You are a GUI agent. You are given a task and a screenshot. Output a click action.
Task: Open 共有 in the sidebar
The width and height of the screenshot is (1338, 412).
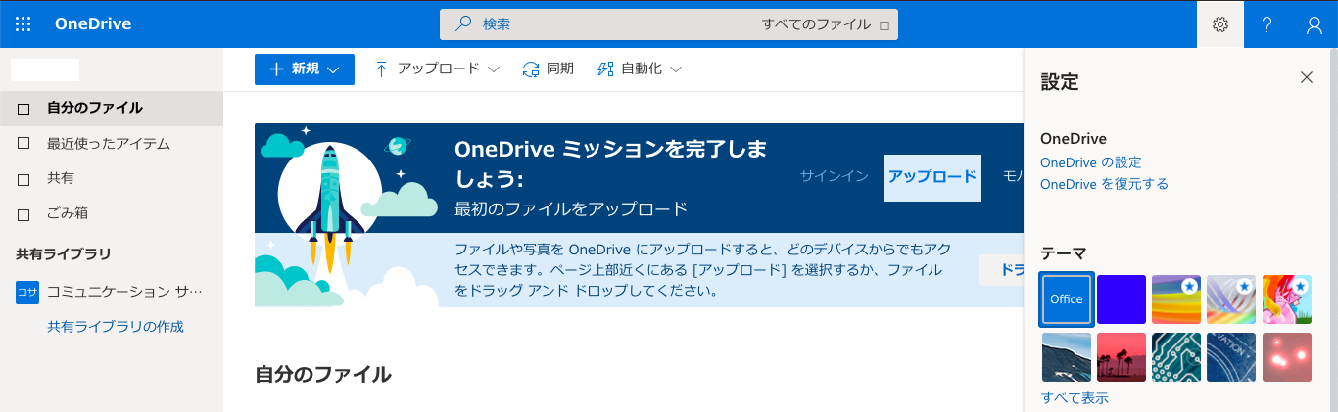tap(112, 179)
